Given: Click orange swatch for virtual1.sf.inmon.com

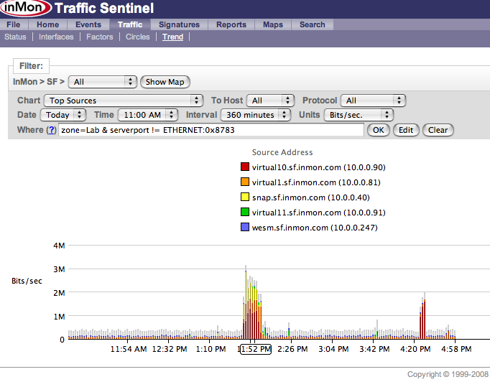Looking at the screenshot, I should (x=245, y=182).
